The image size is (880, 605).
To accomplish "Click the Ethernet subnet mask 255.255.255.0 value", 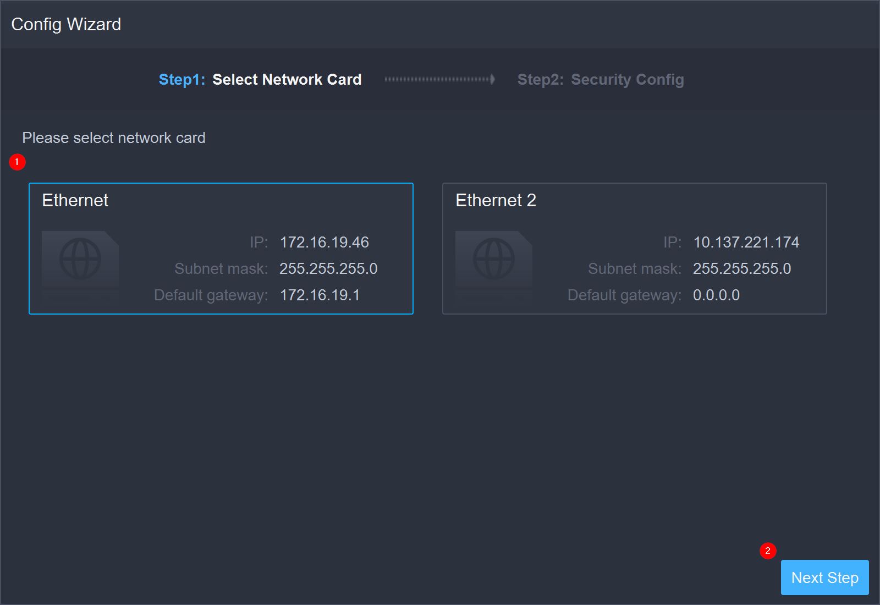I will [x=328, y=268].
